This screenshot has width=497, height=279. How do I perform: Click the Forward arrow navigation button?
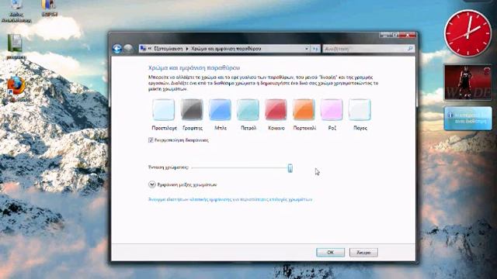tap(128, 48)
